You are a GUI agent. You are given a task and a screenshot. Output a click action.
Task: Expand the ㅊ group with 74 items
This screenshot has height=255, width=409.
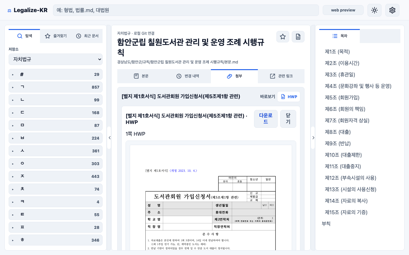click(56, 189)
